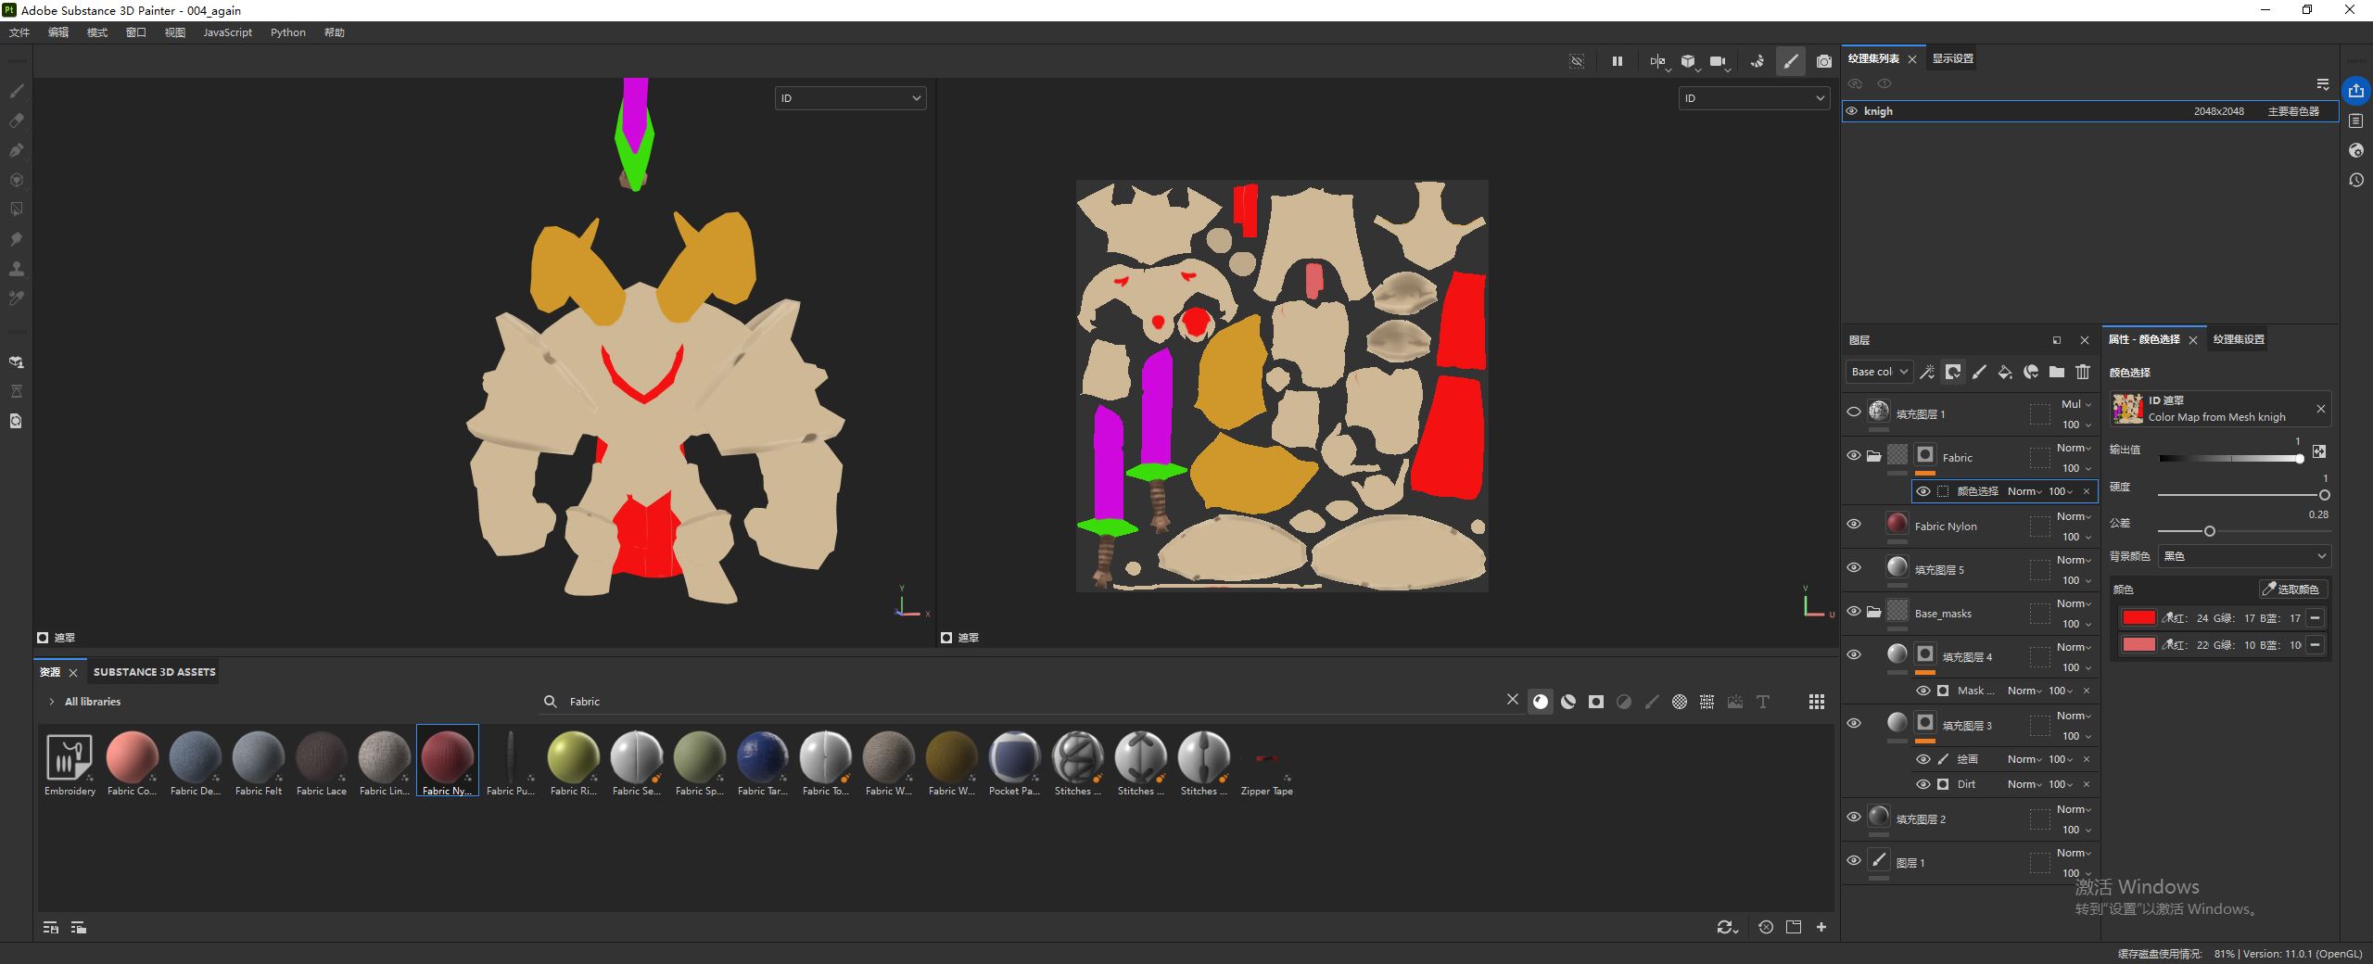
Task: Toggle visibility of the Base_masks folder
Action: coord(1854,611)
